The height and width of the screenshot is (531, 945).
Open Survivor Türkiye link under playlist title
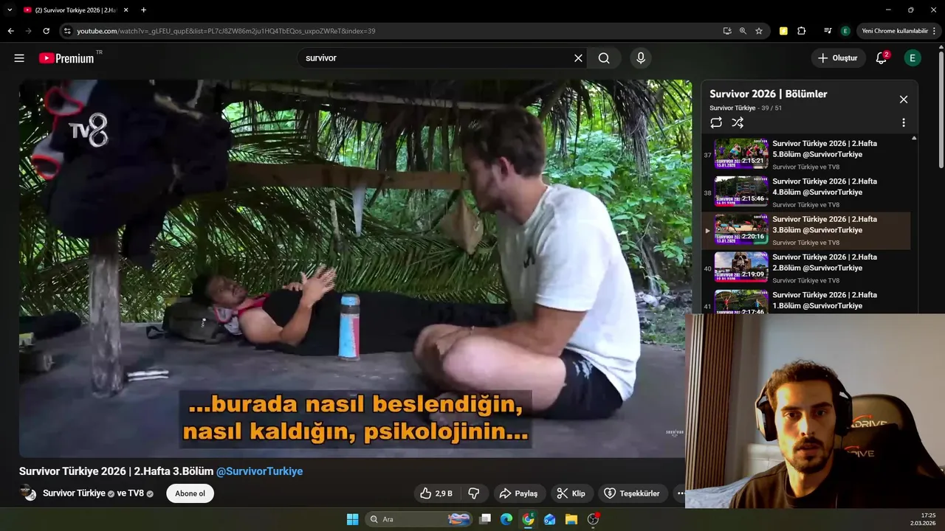[x=733, y=108]
